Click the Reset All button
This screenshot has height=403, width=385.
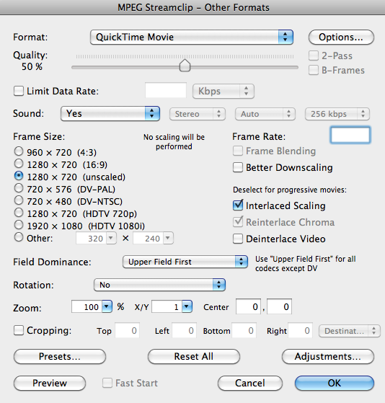click(x=194, y=356)
